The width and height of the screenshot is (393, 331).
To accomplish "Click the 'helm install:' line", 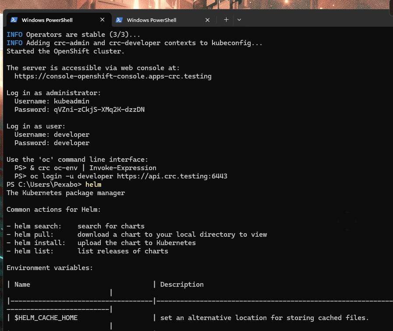I will coord(101,243).
